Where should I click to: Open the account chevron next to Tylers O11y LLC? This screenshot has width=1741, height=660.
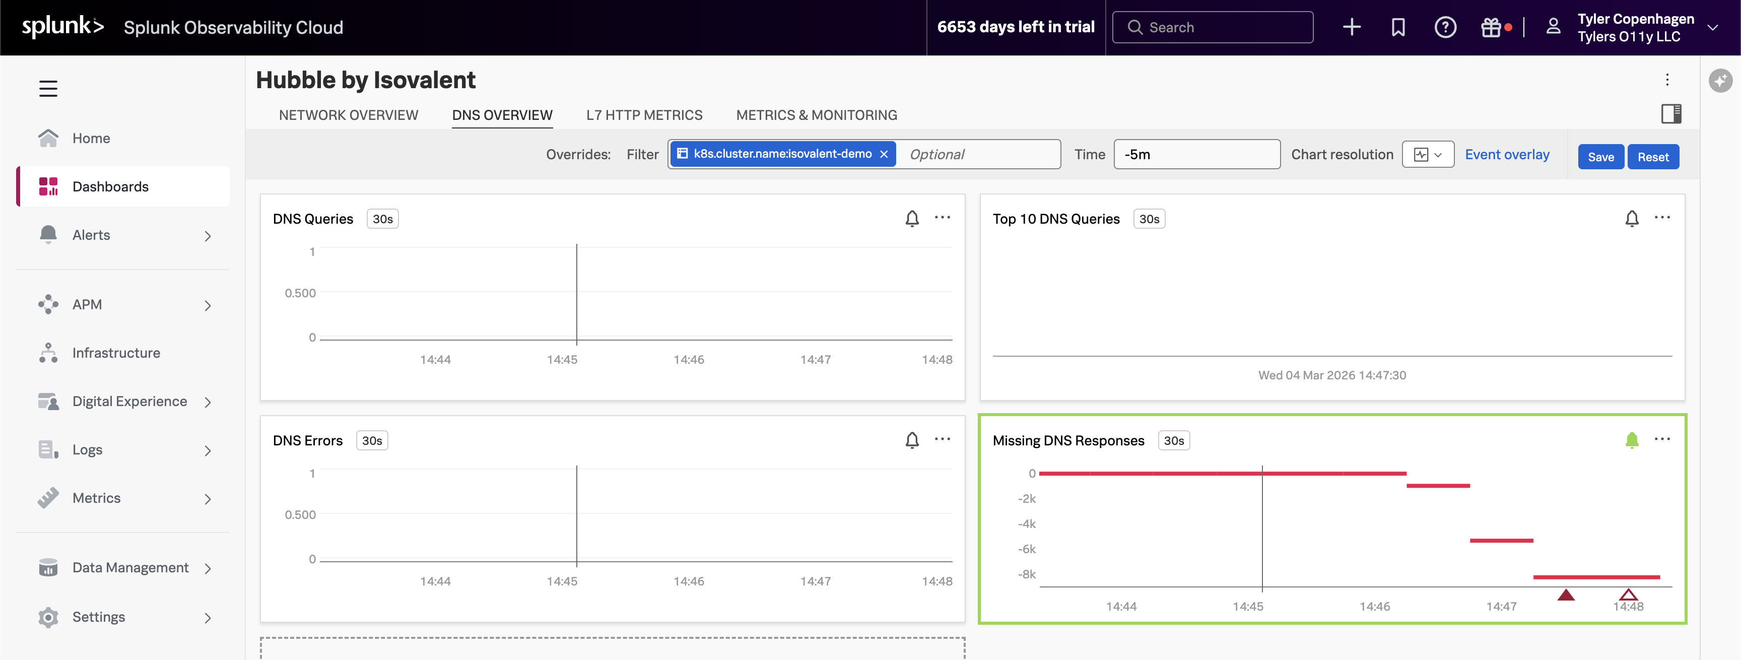[x=1714, y=28]
